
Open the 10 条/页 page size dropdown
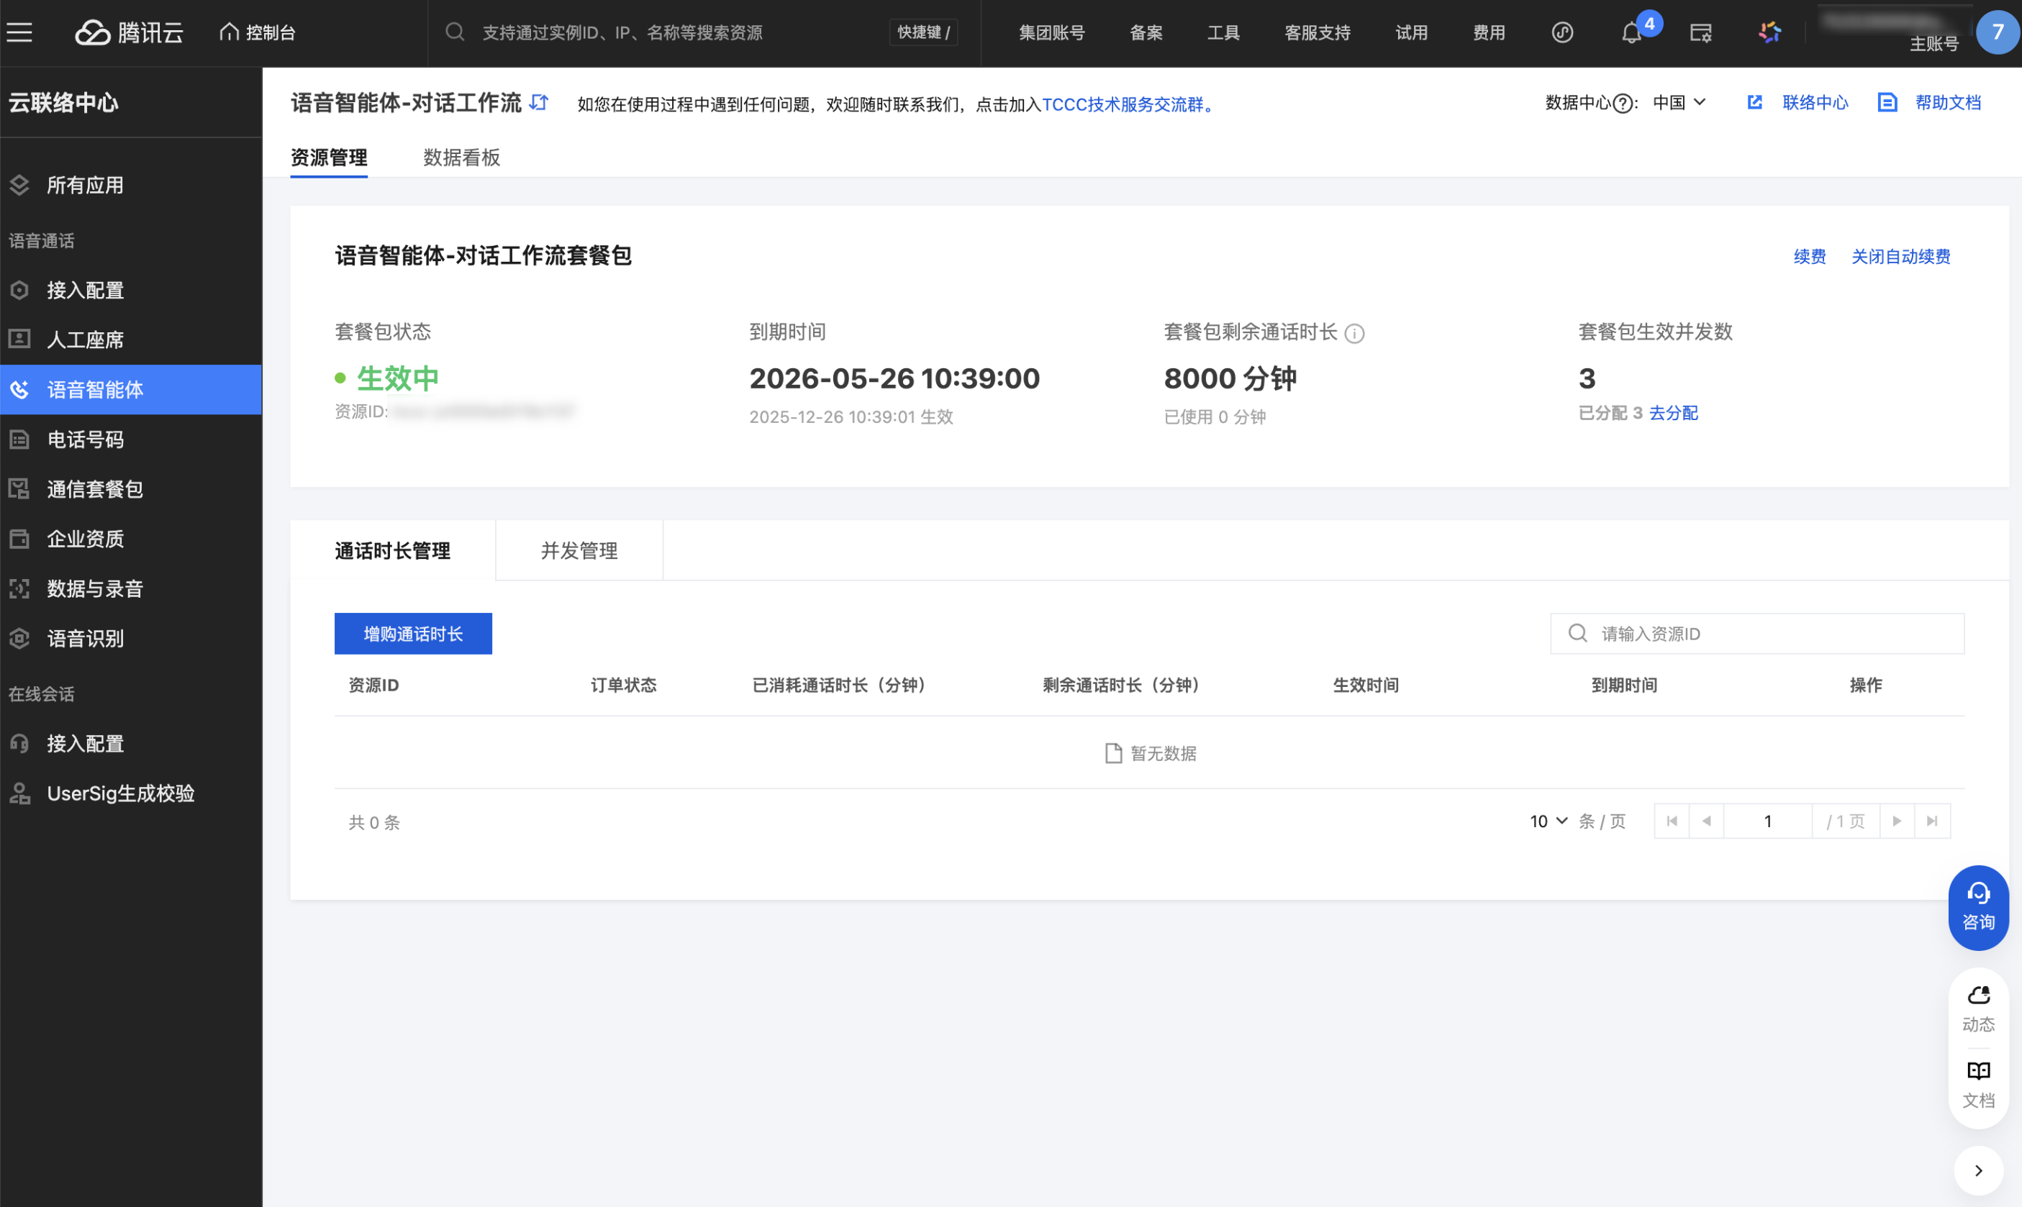[x=1548, y=821]
